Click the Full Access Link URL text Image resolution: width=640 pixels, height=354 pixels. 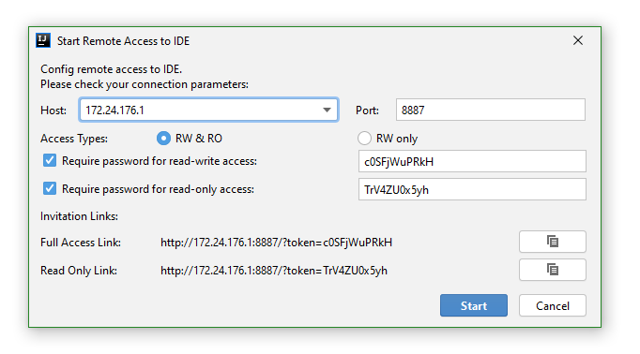(276, 243)
